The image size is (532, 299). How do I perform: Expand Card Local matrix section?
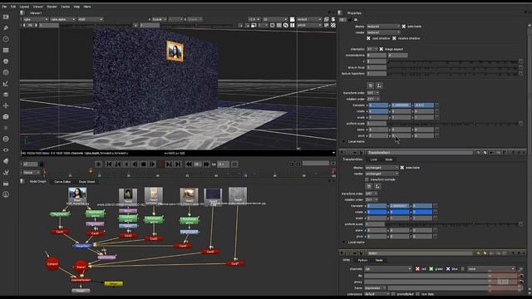tap(343, 141)
